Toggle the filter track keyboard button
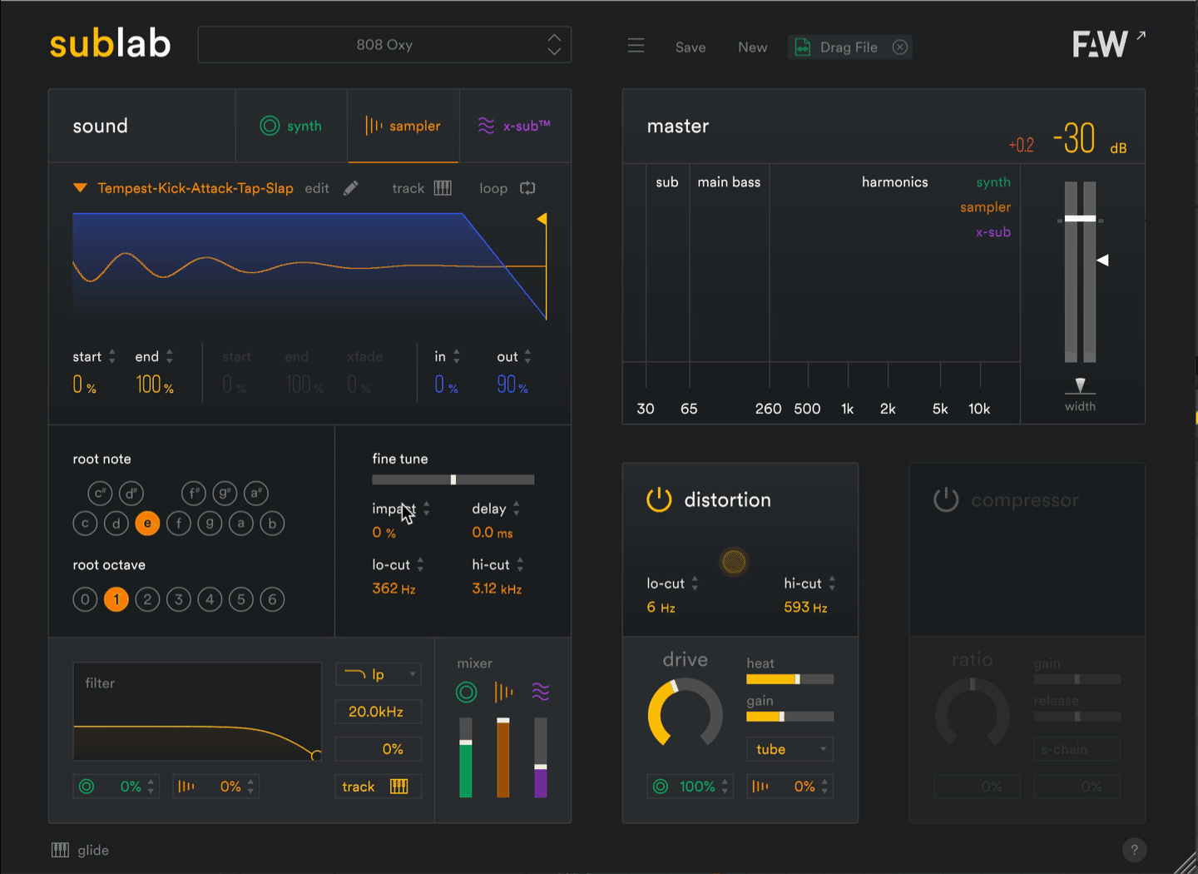1198x874 pixels. 379,787
